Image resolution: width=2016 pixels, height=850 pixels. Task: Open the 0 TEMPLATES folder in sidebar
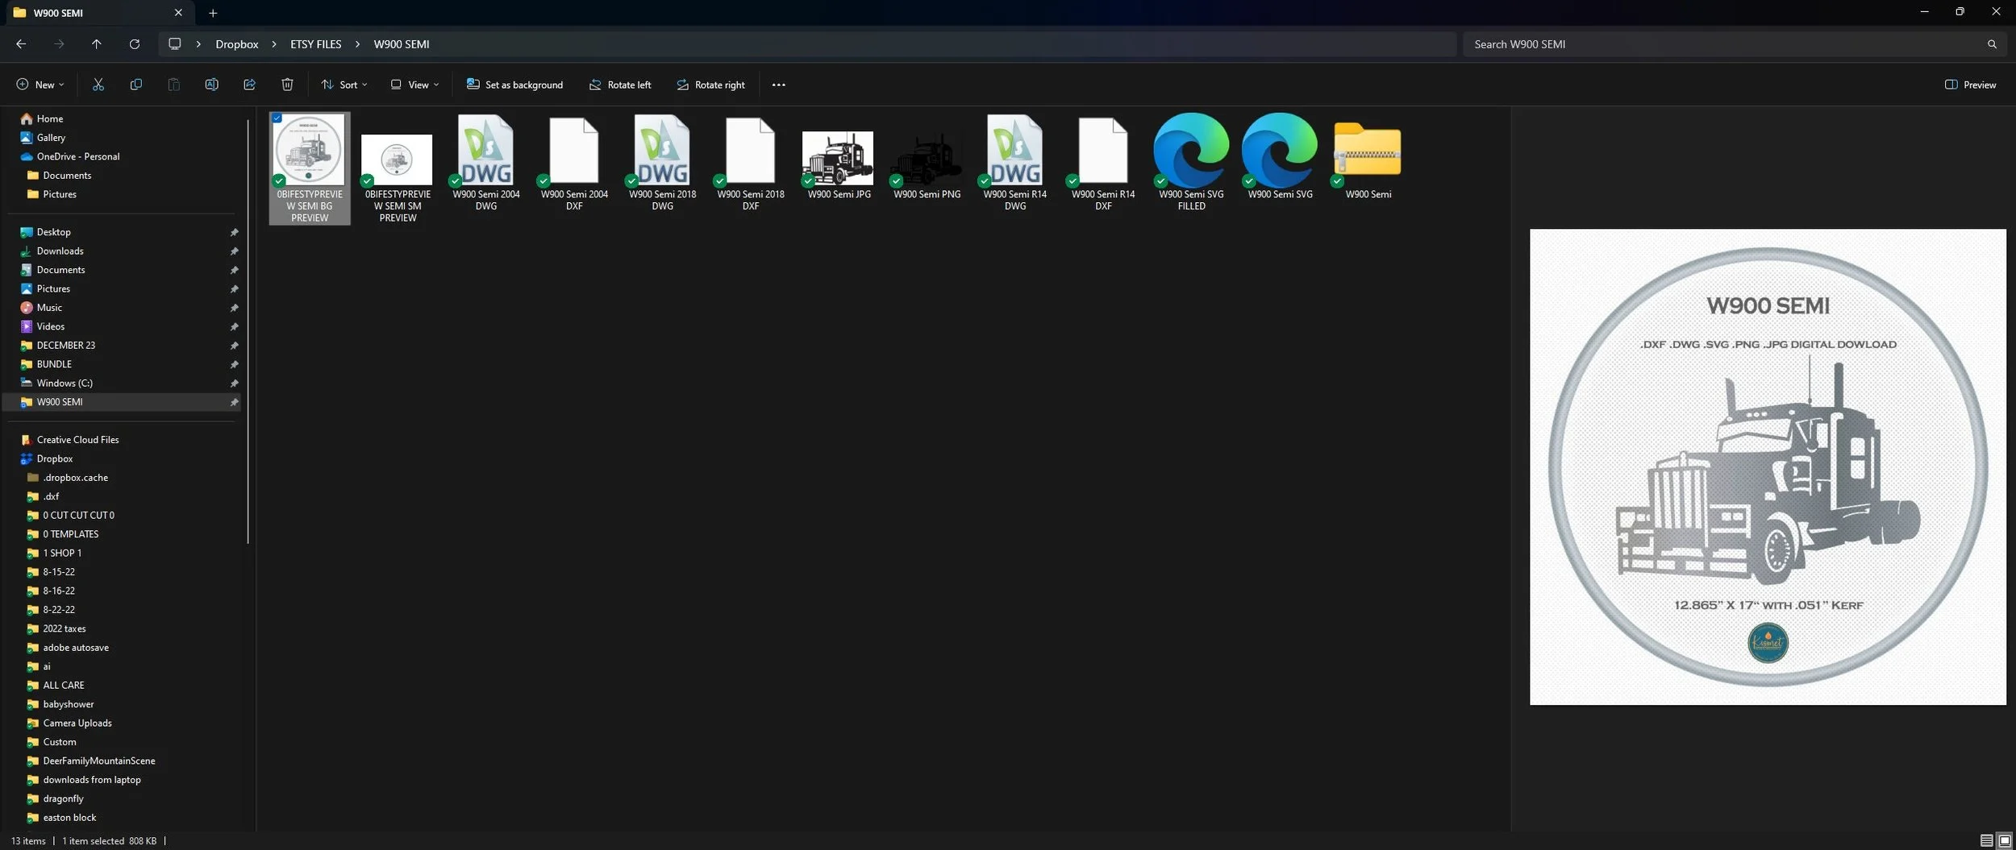70,534
